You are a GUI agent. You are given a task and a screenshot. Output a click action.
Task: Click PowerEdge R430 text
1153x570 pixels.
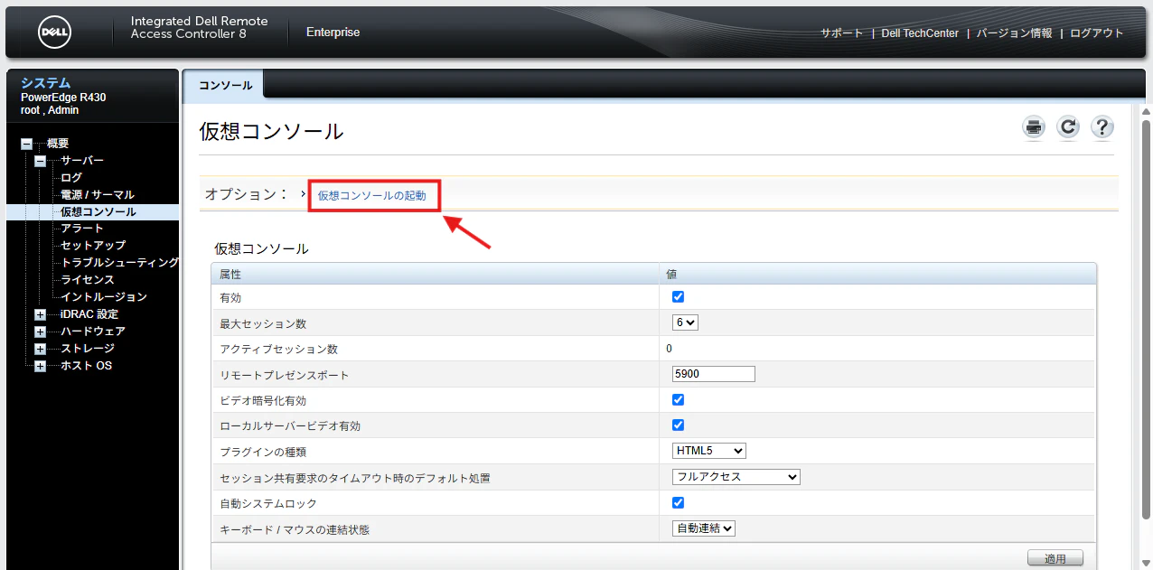(x=63, y=98)
